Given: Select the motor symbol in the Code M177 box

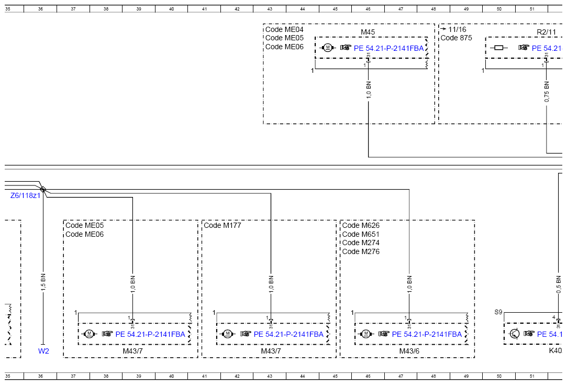Looking at the screenshot, I should point(227,334).
